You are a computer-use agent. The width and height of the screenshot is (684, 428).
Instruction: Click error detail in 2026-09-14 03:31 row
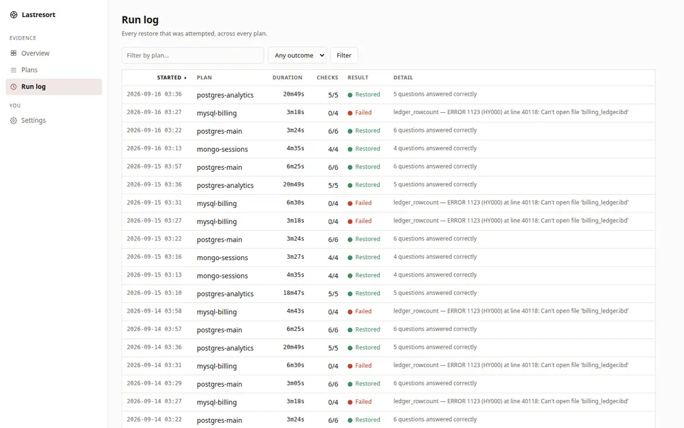tap(511, 365)
